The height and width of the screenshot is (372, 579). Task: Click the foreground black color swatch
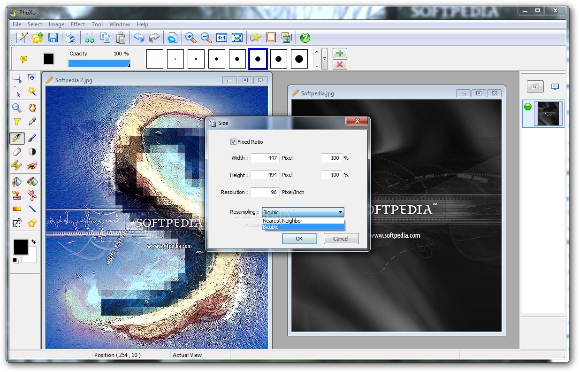click(21, 247)
